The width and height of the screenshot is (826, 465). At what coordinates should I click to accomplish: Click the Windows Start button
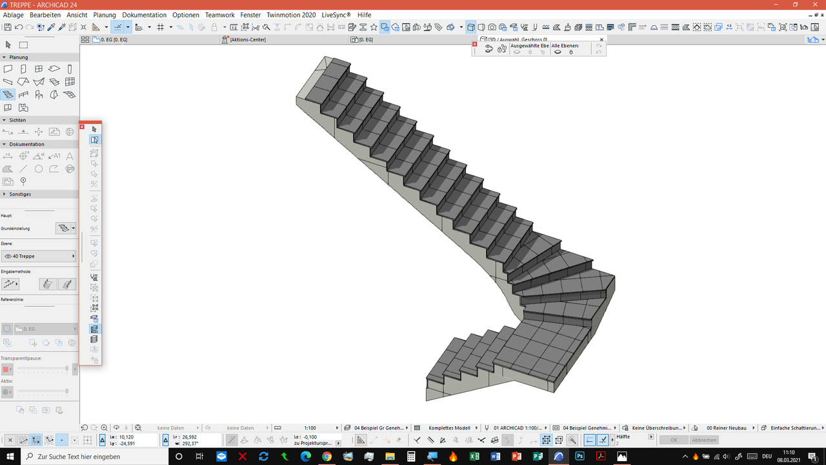[x=10, y=457]
